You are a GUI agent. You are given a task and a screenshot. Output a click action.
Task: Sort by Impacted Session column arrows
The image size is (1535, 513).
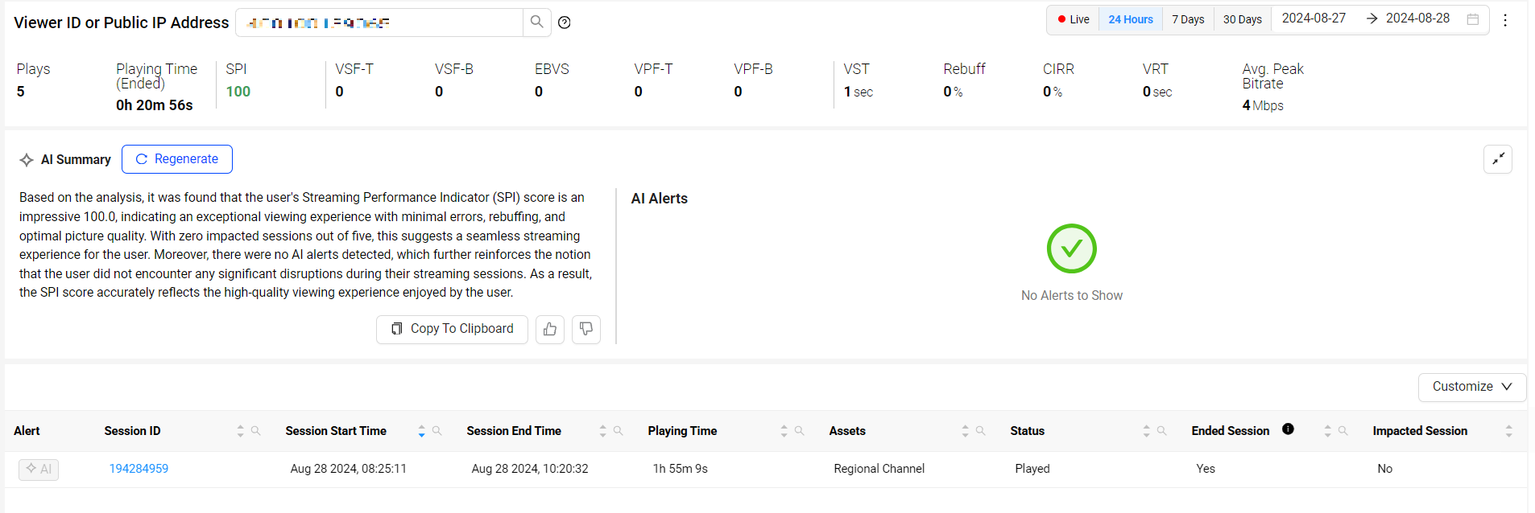(1508, 431)
